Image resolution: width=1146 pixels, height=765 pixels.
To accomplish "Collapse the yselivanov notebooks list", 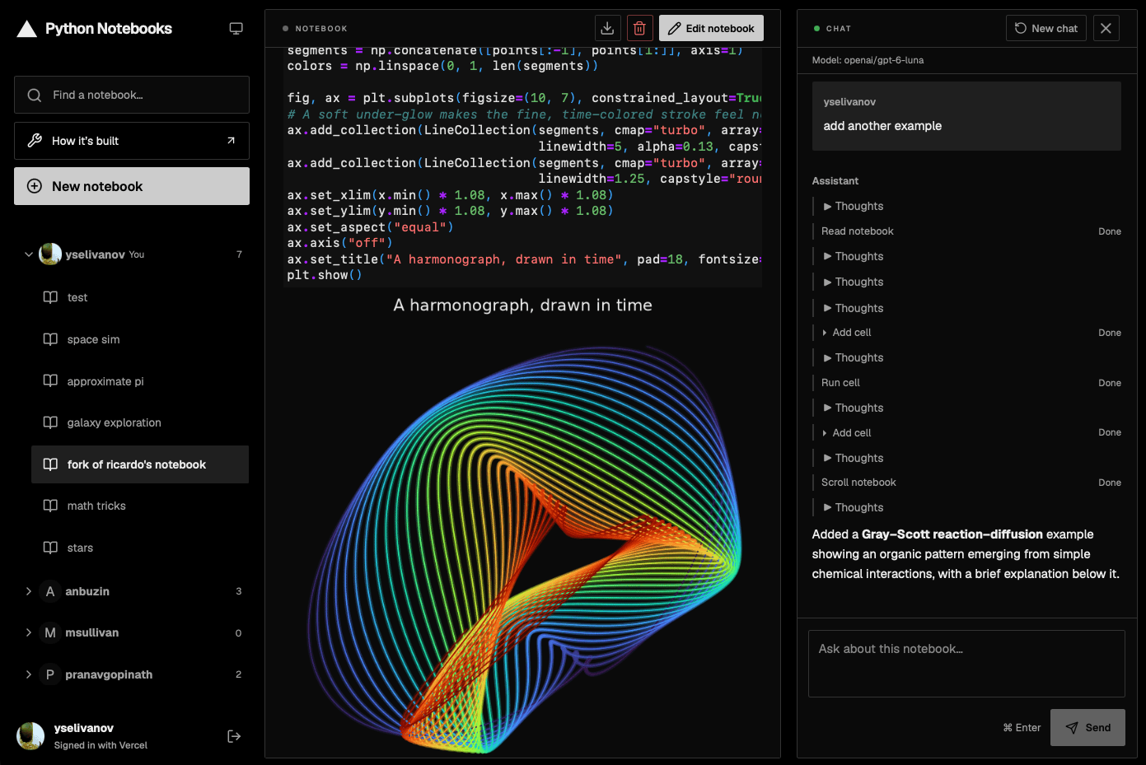I will tap(29, 254).
